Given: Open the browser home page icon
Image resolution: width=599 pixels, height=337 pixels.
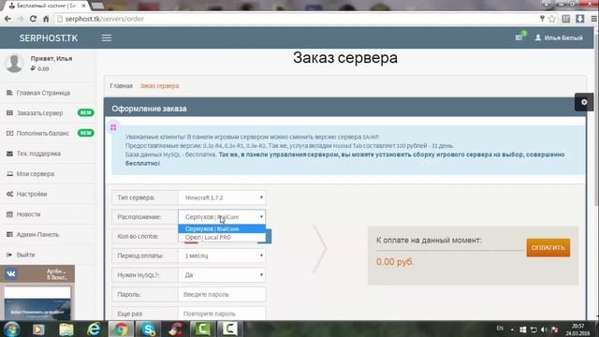Looking at the screenshot, I should coord(46,19).
